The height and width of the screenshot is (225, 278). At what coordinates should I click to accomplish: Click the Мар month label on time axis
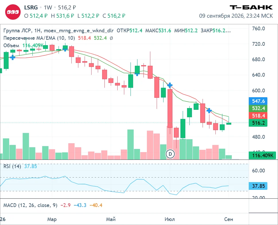[52, 219]
